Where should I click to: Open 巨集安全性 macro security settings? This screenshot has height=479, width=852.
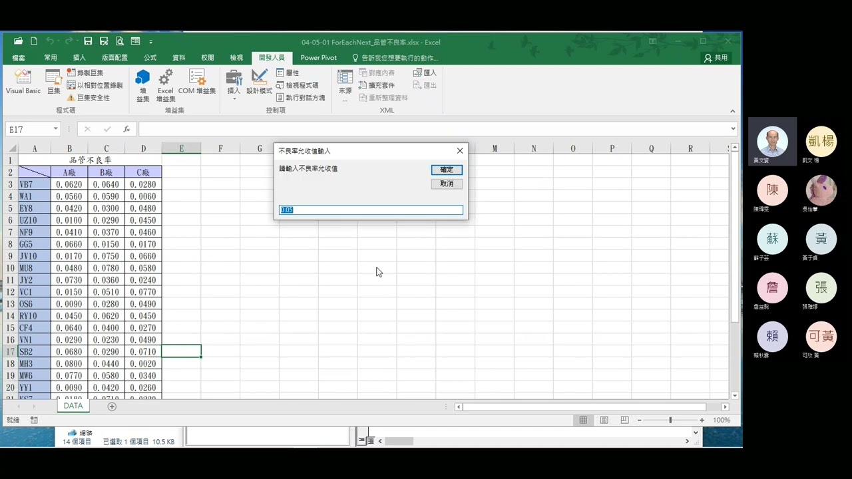pos(89,98)
